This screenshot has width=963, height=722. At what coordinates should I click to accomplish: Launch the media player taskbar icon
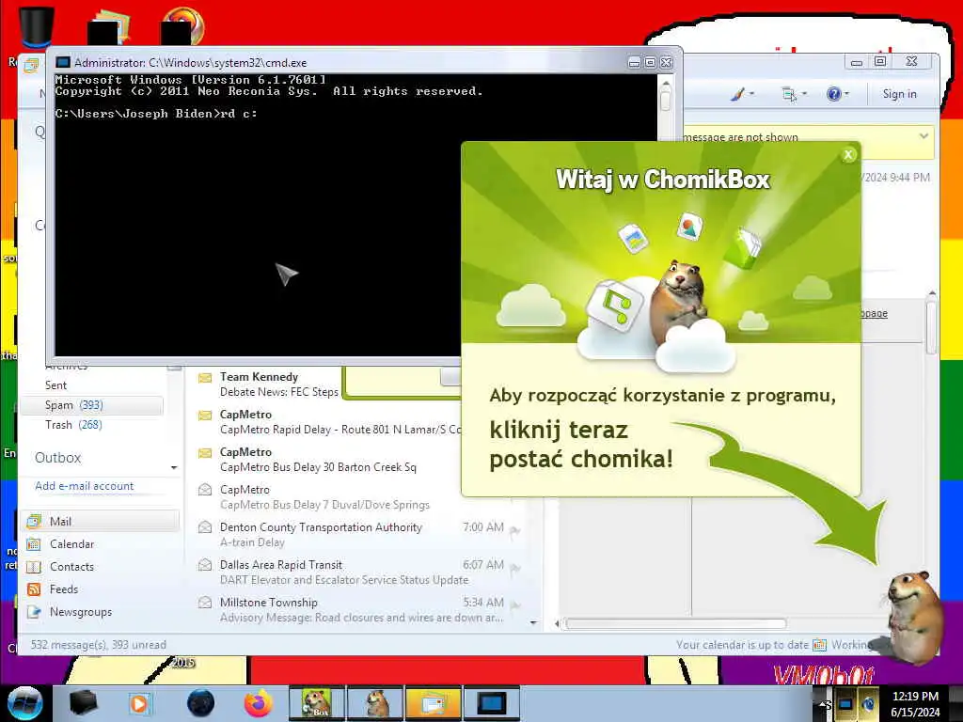[x=140, y=703]
